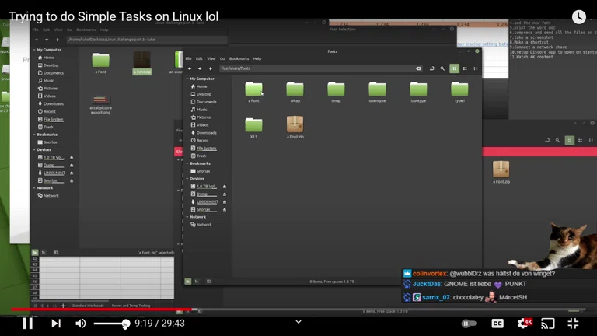The image size is (597, 336).
Task: Open the View menu in fonts window
Action: click(210, 58)
